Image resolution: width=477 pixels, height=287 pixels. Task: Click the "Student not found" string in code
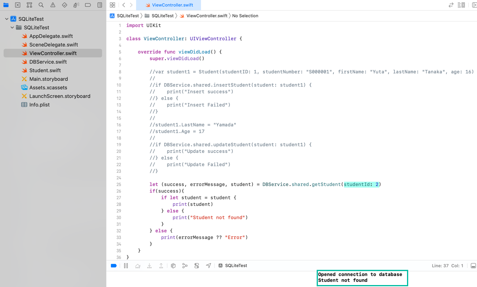[217, 218]
